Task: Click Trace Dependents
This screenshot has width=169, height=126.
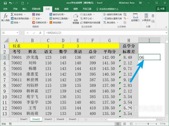Action: click(113, 18)
